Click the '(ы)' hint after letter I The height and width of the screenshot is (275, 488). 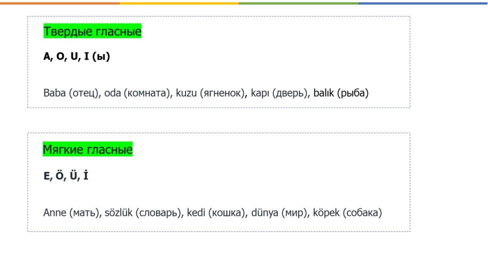tap(101, 57)
